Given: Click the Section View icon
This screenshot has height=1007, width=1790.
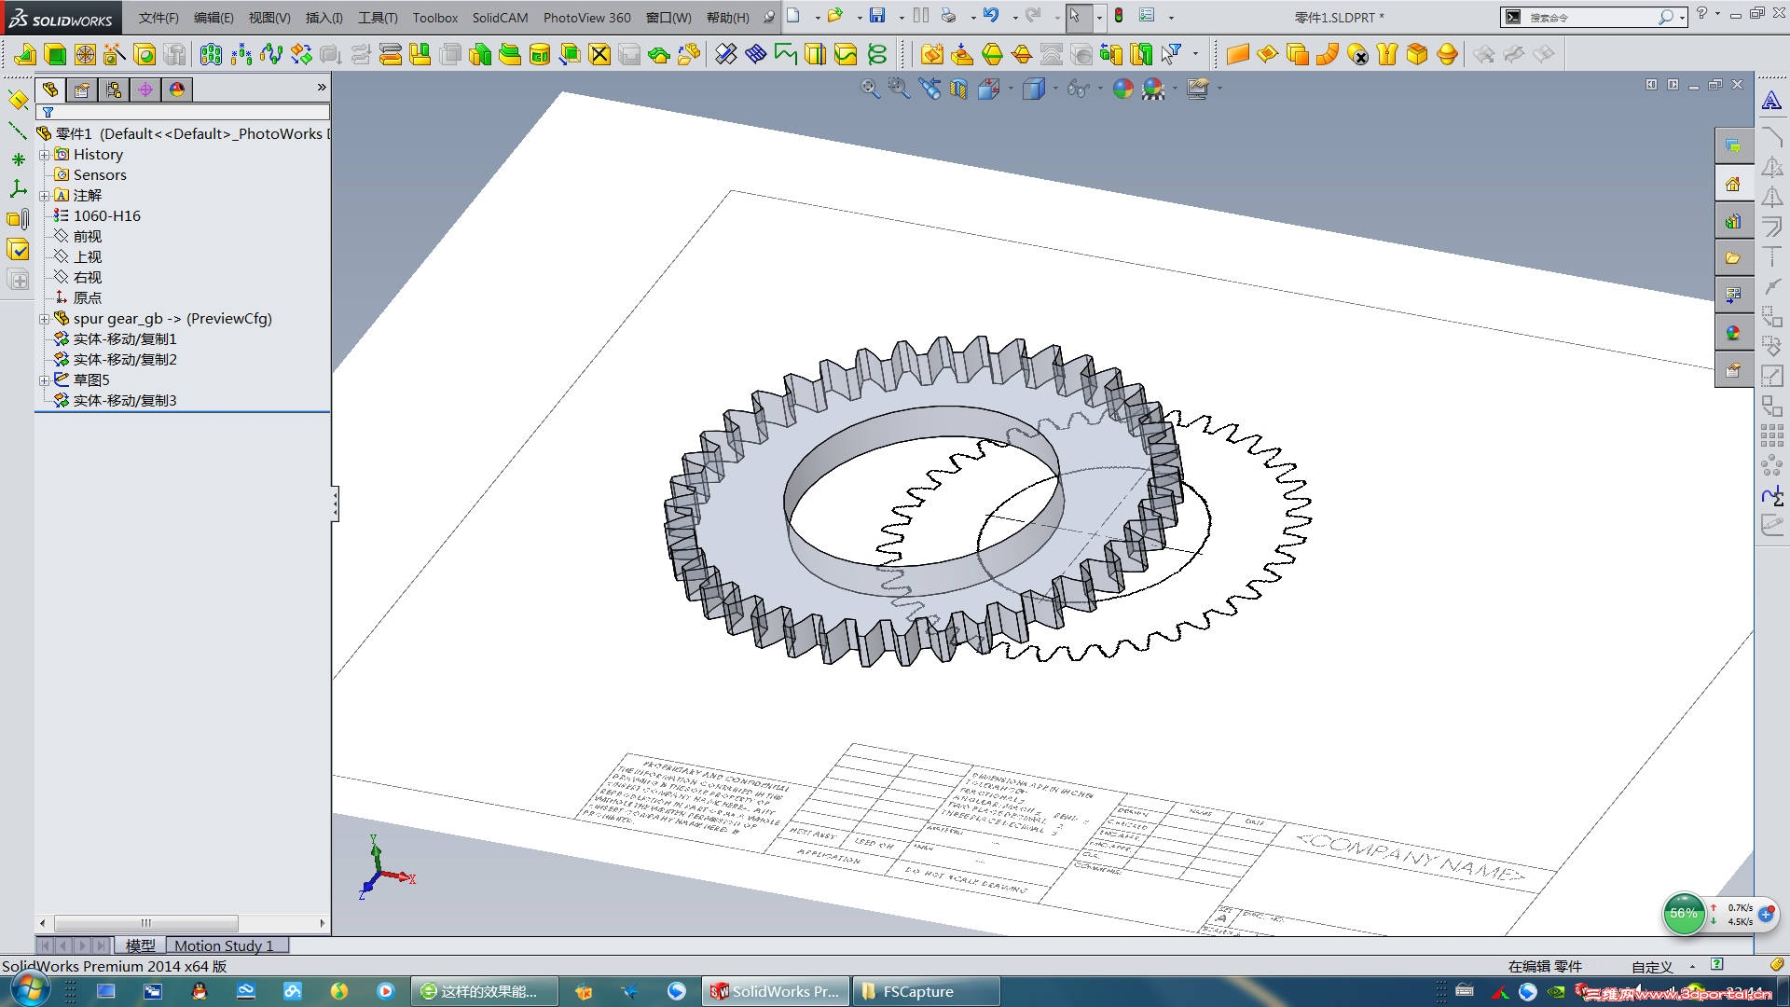Looking at the screenshot, I should coord(959,89).
